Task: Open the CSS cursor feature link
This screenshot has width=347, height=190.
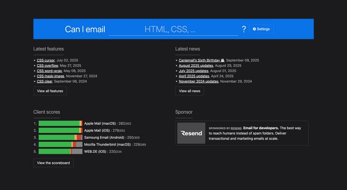Action: 46,60
